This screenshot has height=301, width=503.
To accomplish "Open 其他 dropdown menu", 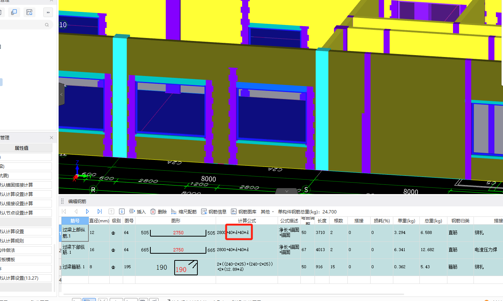I will [267, 212].
